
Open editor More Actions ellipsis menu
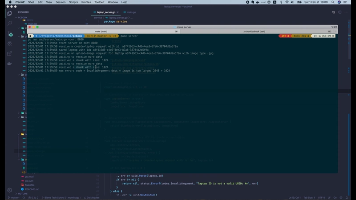(x=346, y=12)
